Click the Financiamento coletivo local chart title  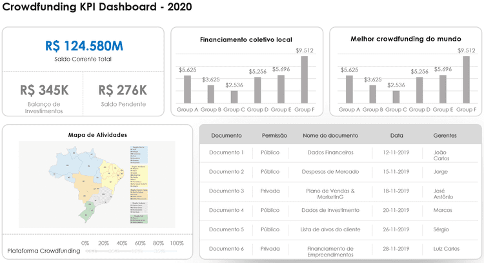[246, 39]
